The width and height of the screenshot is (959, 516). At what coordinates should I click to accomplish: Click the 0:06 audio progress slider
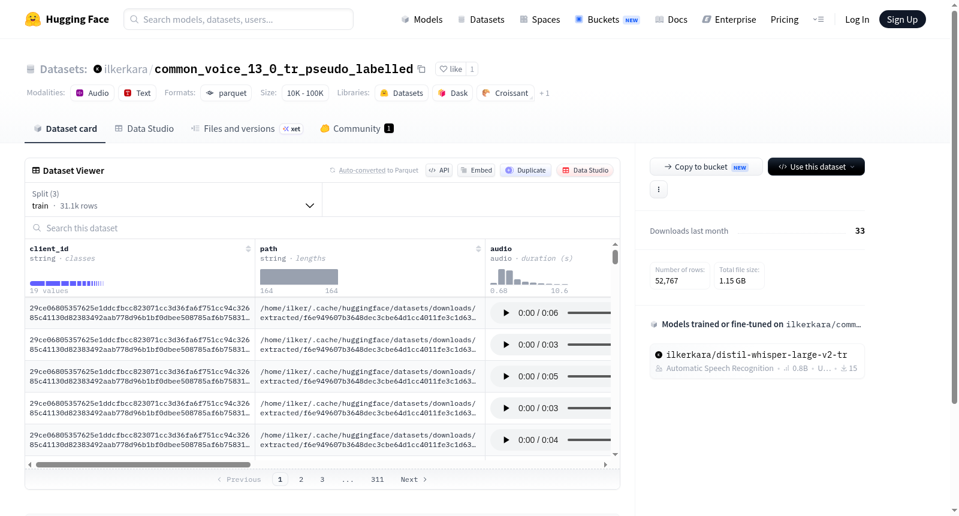coord(589,313)
